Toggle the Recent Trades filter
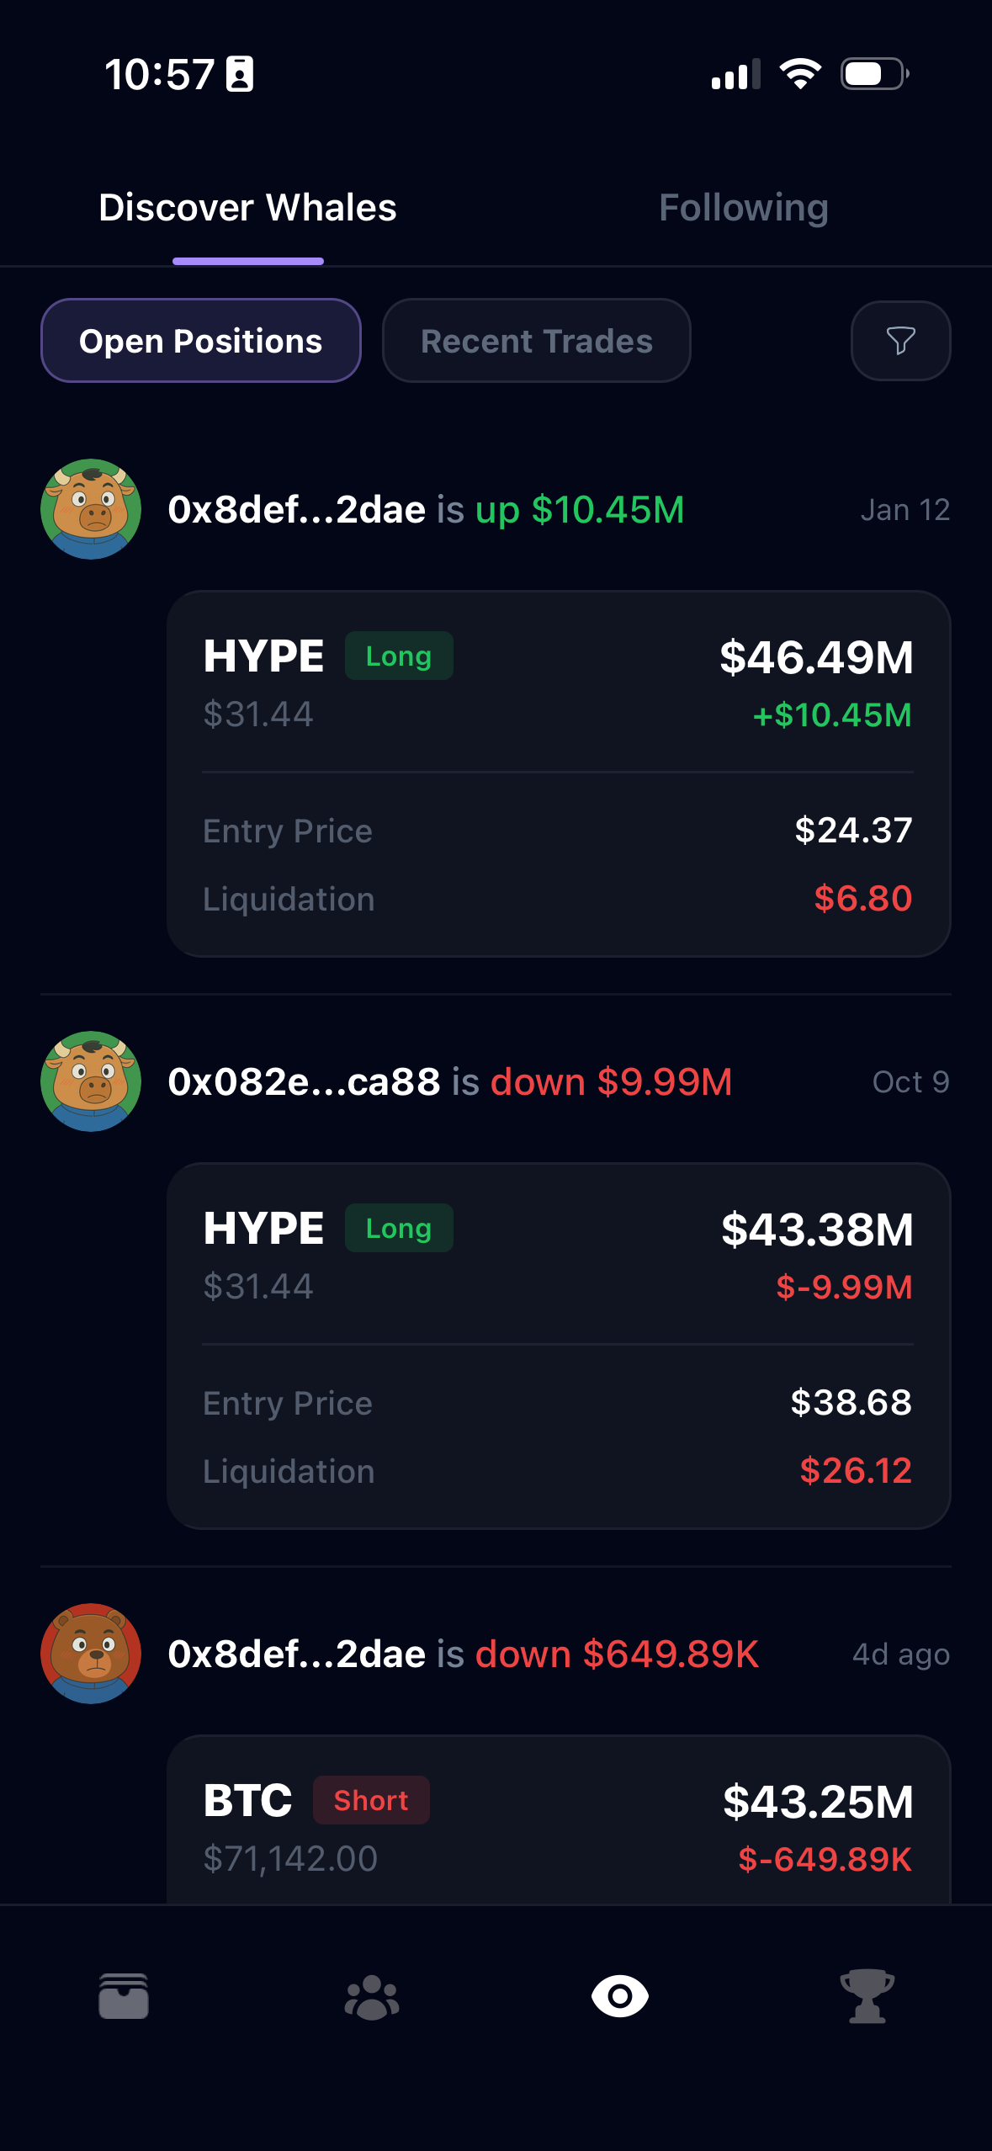The width and height of the screenshot is (992, 2151). (537, 341)
